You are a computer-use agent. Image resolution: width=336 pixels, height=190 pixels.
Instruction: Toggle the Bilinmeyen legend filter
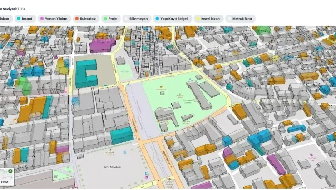coord(137,19)
